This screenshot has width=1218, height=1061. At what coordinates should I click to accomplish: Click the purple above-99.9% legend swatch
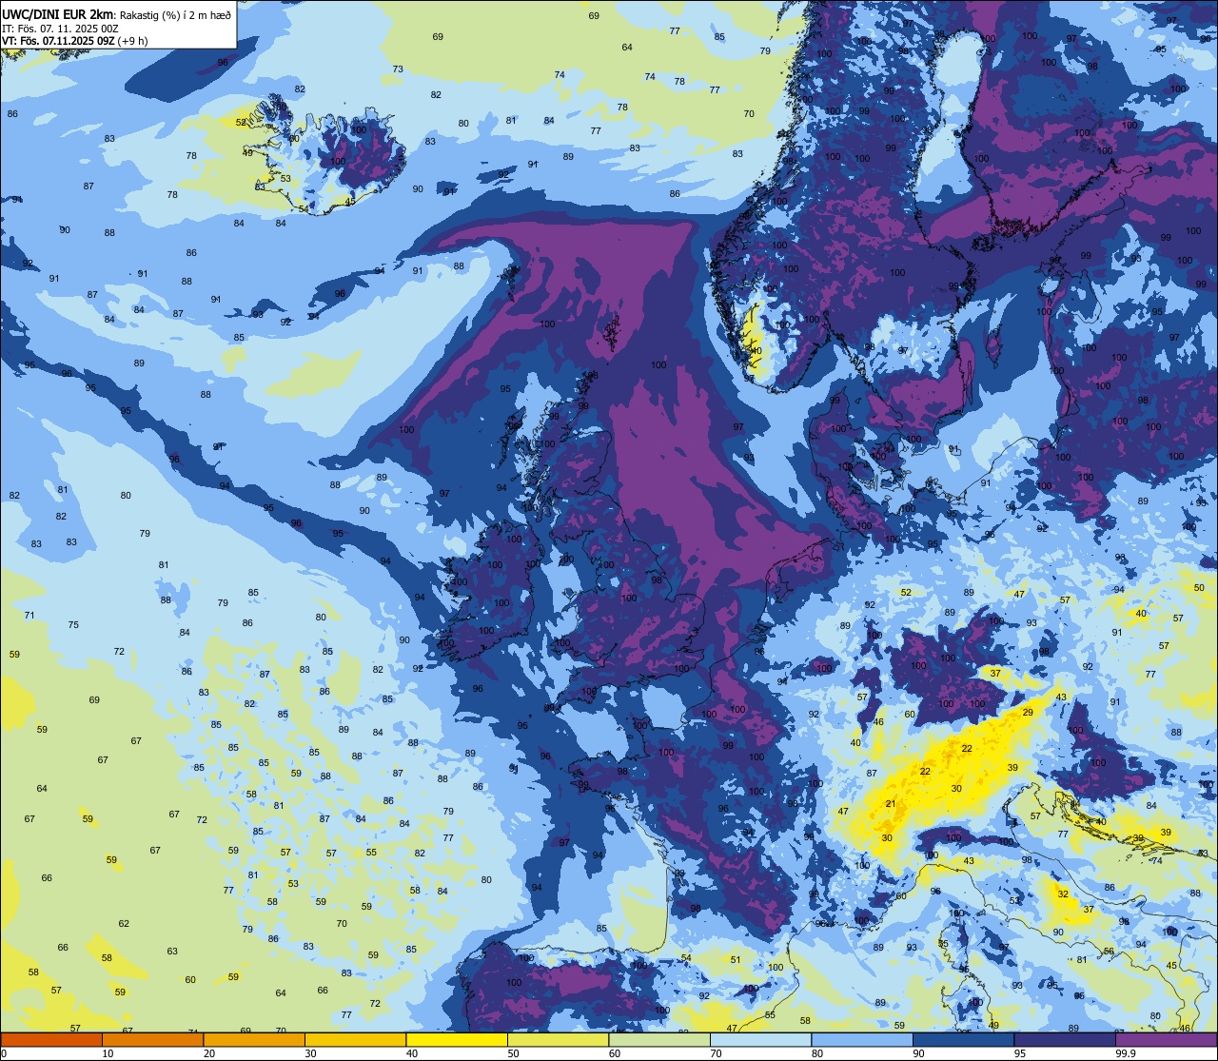tap(1167, 1039)
